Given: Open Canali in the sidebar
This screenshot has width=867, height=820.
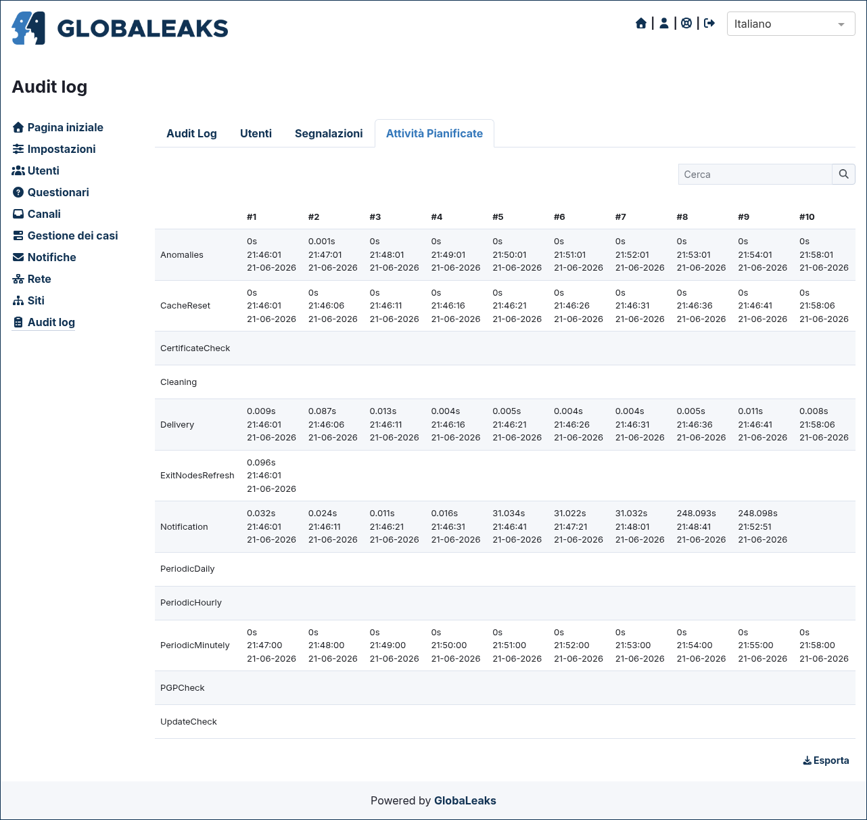Looking at the screenshot, I should (x=44, y=214).
